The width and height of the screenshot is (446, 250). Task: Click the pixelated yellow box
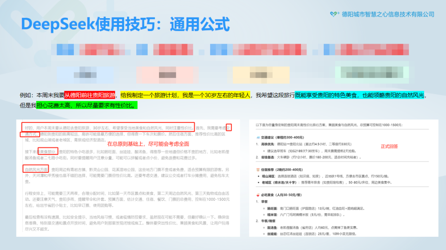click(x=261, y=75)
